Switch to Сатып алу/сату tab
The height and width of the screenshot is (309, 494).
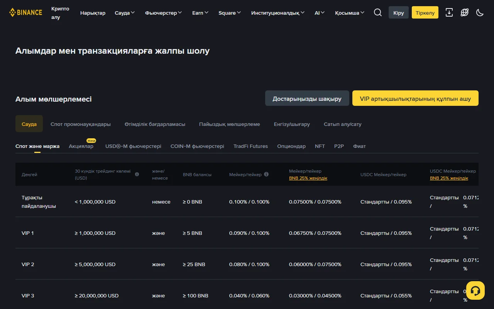point(343,124)
